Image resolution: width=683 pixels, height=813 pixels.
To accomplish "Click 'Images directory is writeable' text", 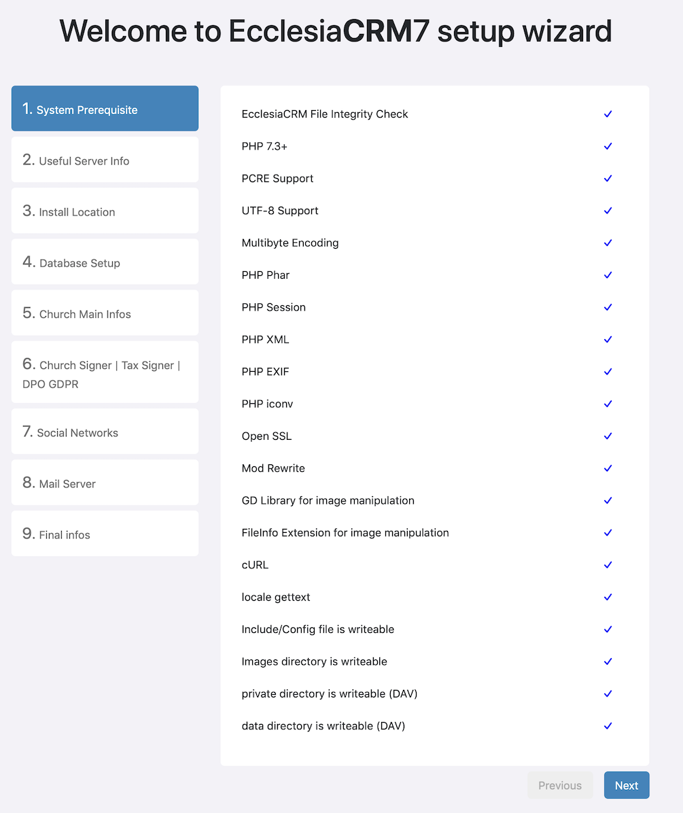I will pos(314,661).
